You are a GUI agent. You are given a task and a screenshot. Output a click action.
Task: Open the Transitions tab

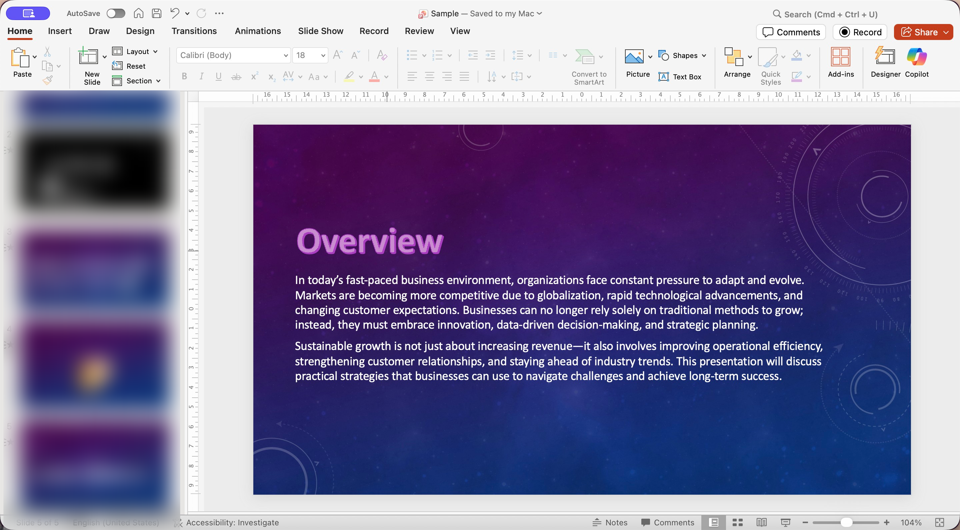pyautogui.click(x=194, y=31)
